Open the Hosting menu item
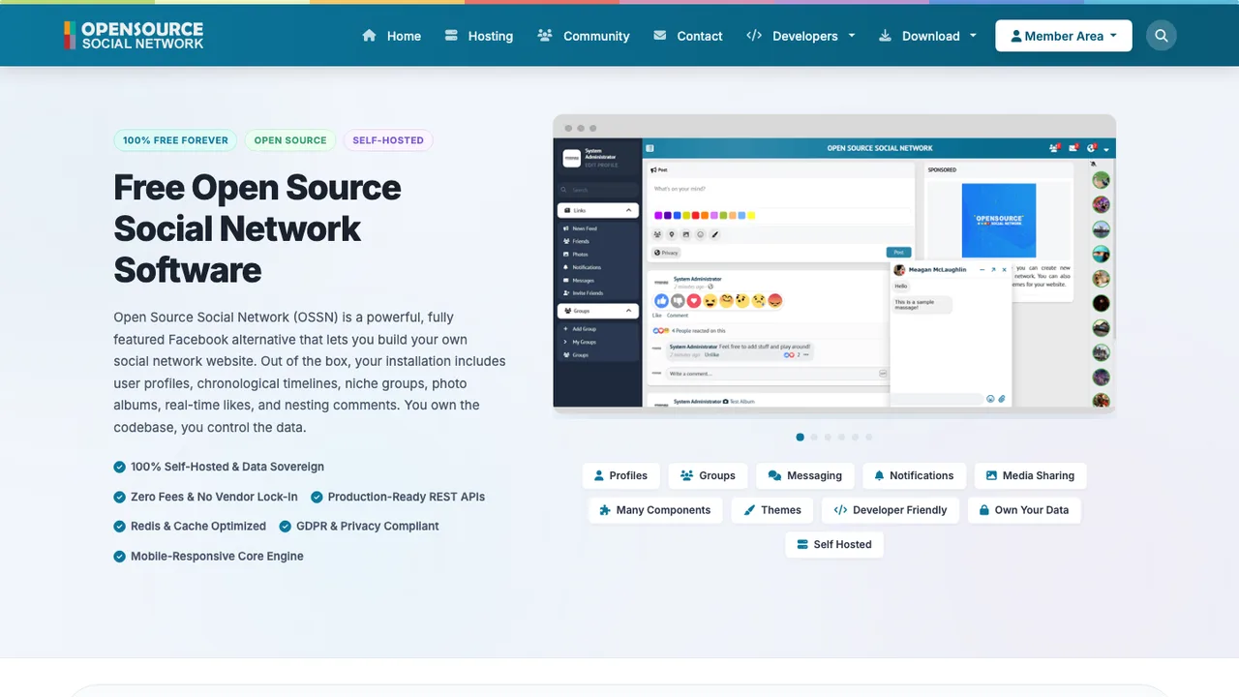Viewport: 1239px width, 697px height. 478,36
